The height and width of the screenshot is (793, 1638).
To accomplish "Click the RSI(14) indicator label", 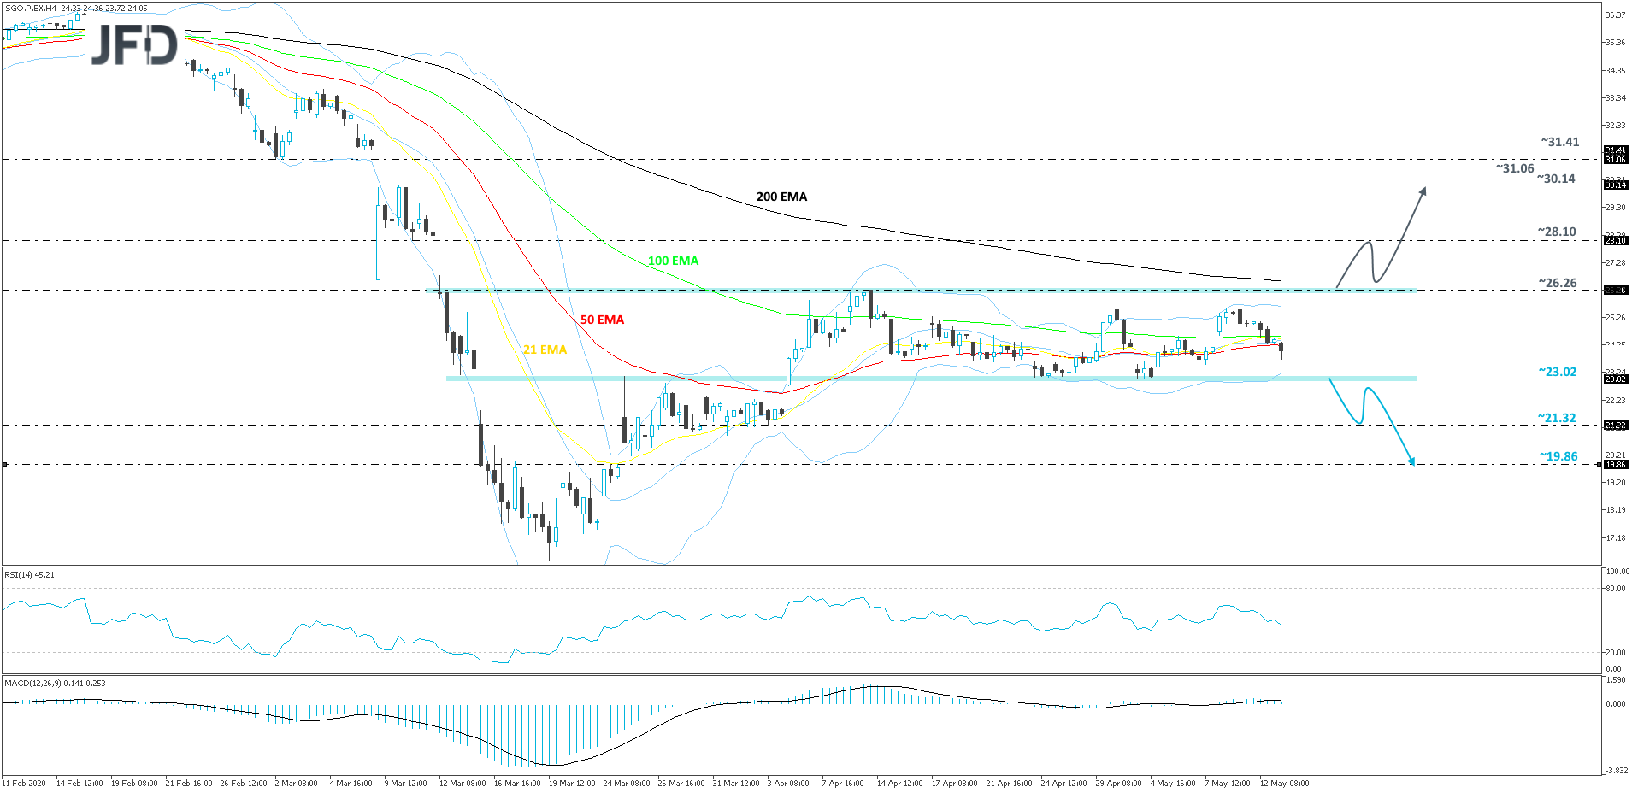I will coord(29,575).
